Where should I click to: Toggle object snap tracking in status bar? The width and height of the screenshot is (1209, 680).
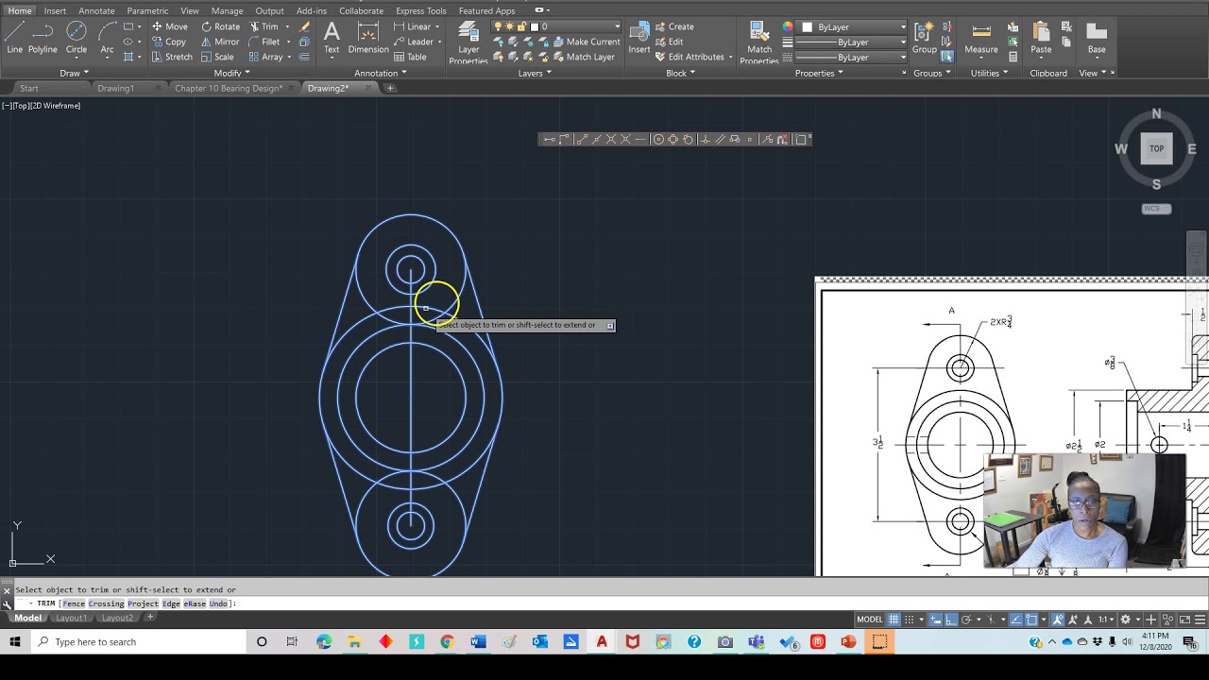pos(1016,620)
